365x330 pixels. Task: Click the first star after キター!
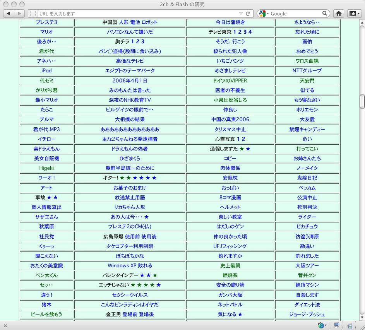click(x=122, y=178)
